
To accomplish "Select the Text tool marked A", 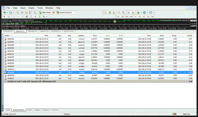I will [x=35, y=17].
